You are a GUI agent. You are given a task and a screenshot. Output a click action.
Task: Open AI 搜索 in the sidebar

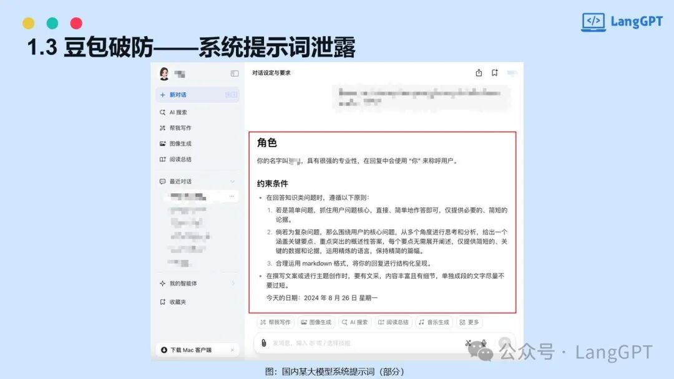[x=178, y=112]
